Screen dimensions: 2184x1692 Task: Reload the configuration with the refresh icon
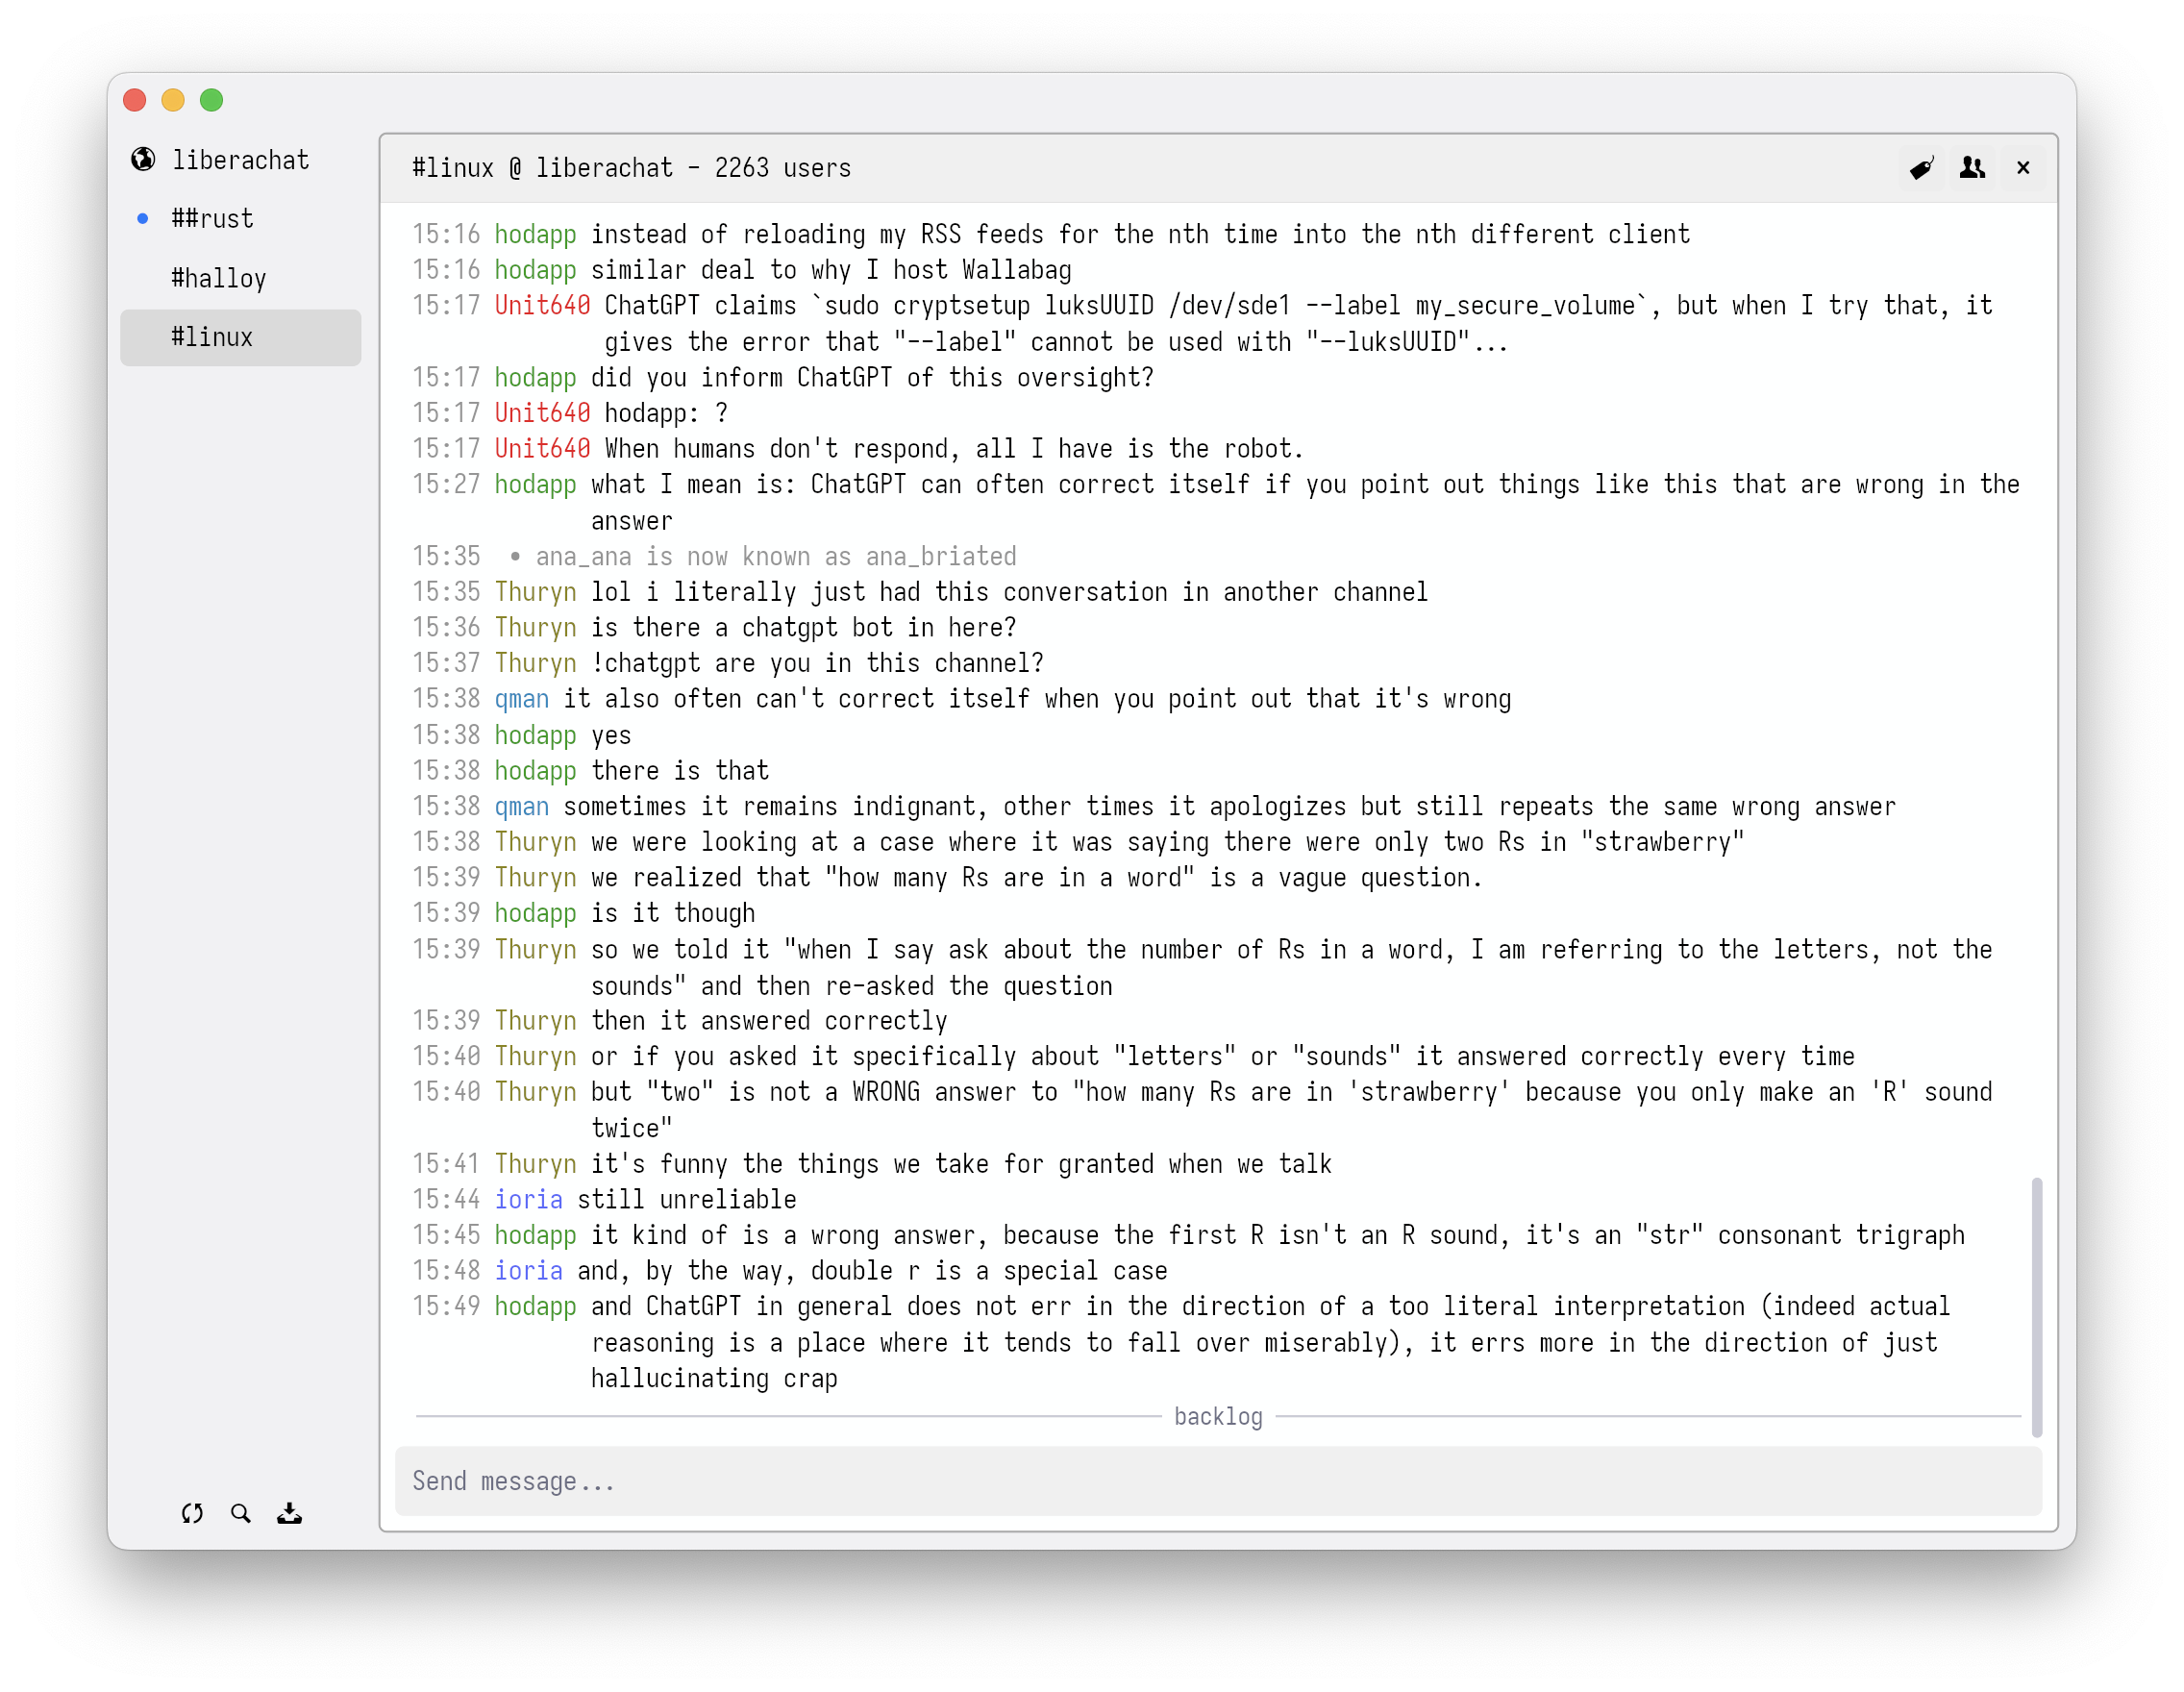(193, 1514)
